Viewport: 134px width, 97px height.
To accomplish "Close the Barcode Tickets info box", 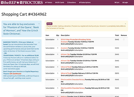I will pos(39,42).
